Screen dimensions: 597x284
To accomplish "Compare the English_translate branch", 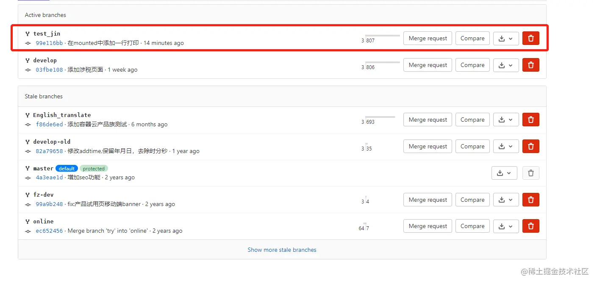I will click(x=472, y=120).
